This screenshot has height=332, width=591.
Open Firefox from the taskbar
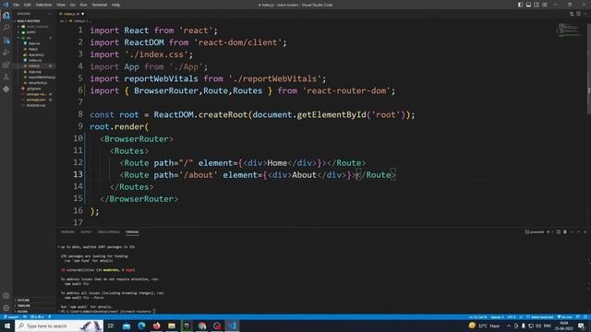click(156, 326)
